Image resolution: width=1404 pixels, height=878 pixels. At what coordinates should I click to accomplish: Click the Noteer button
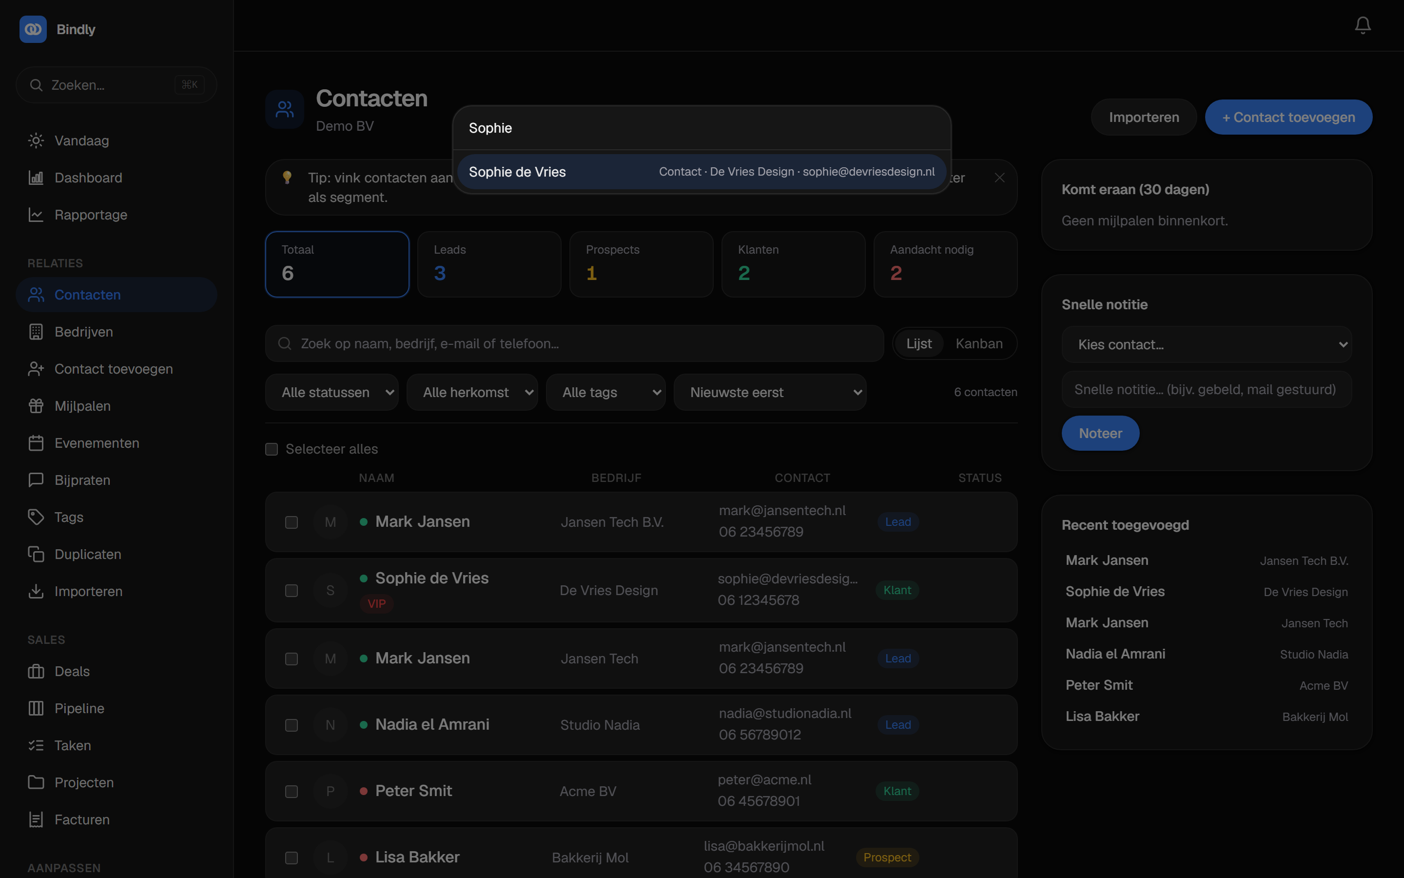pos(1100,433)
